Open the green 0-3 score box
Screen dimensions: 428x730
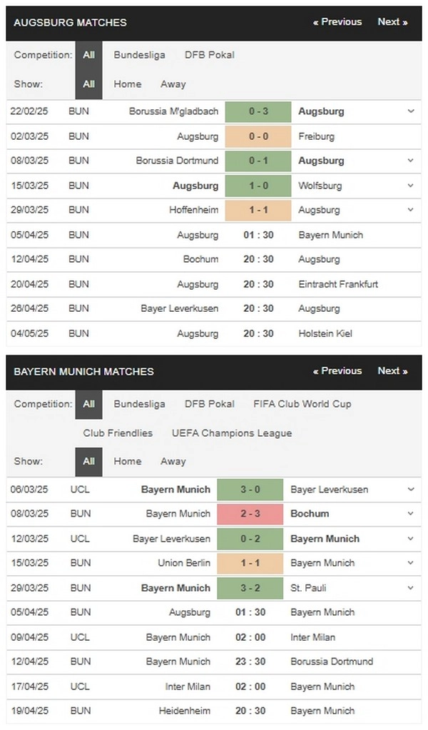(x=258, y=112)
